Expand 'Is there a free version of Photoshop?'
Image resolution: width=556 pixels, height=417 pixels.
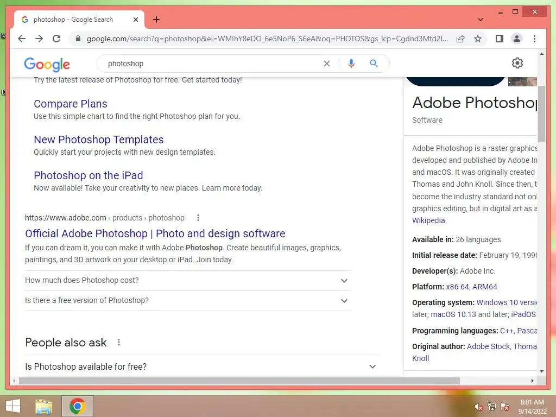click(x=187, y=301)
